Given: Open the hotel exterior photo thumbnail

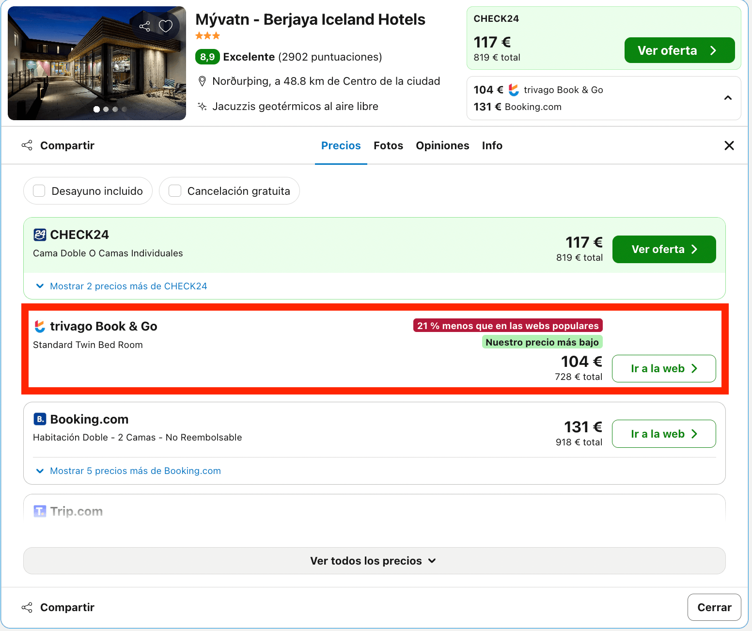Looking at the screenshot, I should click(97, 63).
